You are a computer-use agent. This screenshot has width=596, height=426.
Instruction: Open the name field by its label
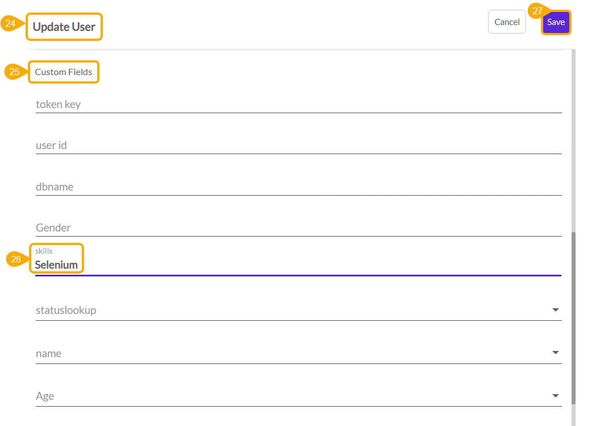pyautogui.click(x=49, y=353)
